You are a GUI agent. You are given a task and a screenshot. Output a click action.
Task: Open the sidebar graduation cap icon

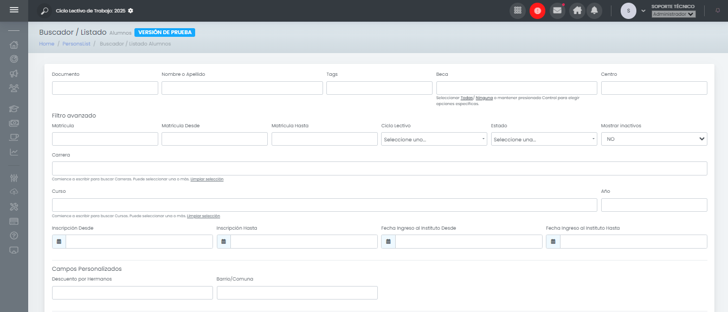click(x=14, y=109)
